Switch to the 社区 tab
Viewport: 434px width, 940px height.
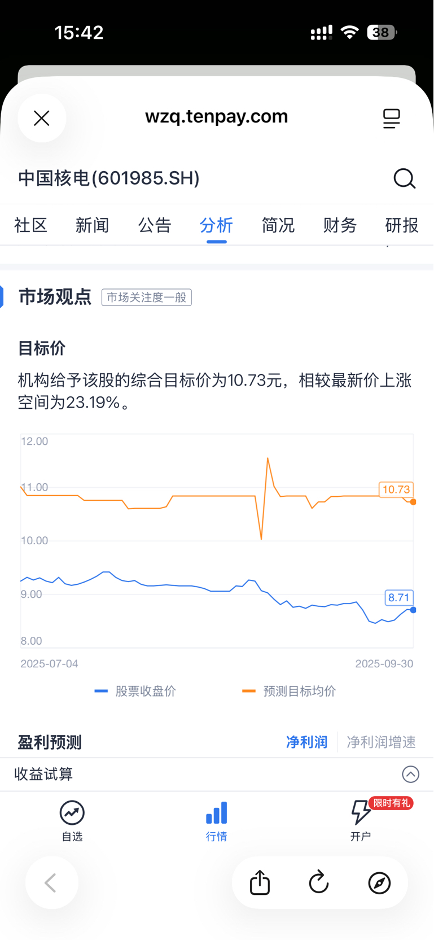pyautogui.click(x=31, y=225)
